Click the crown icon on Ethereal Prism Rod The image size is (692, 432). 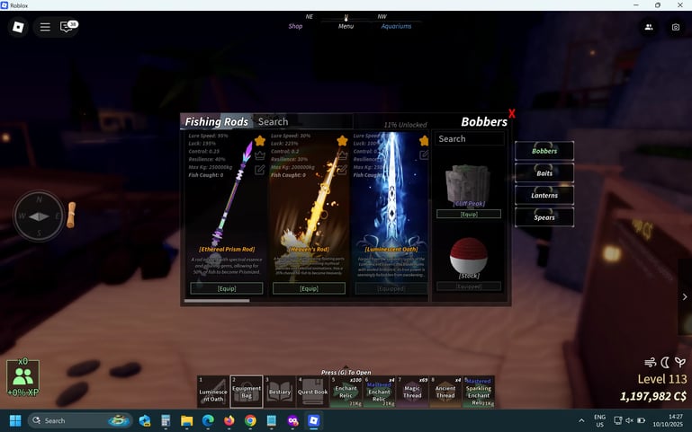tap(260, 154)
